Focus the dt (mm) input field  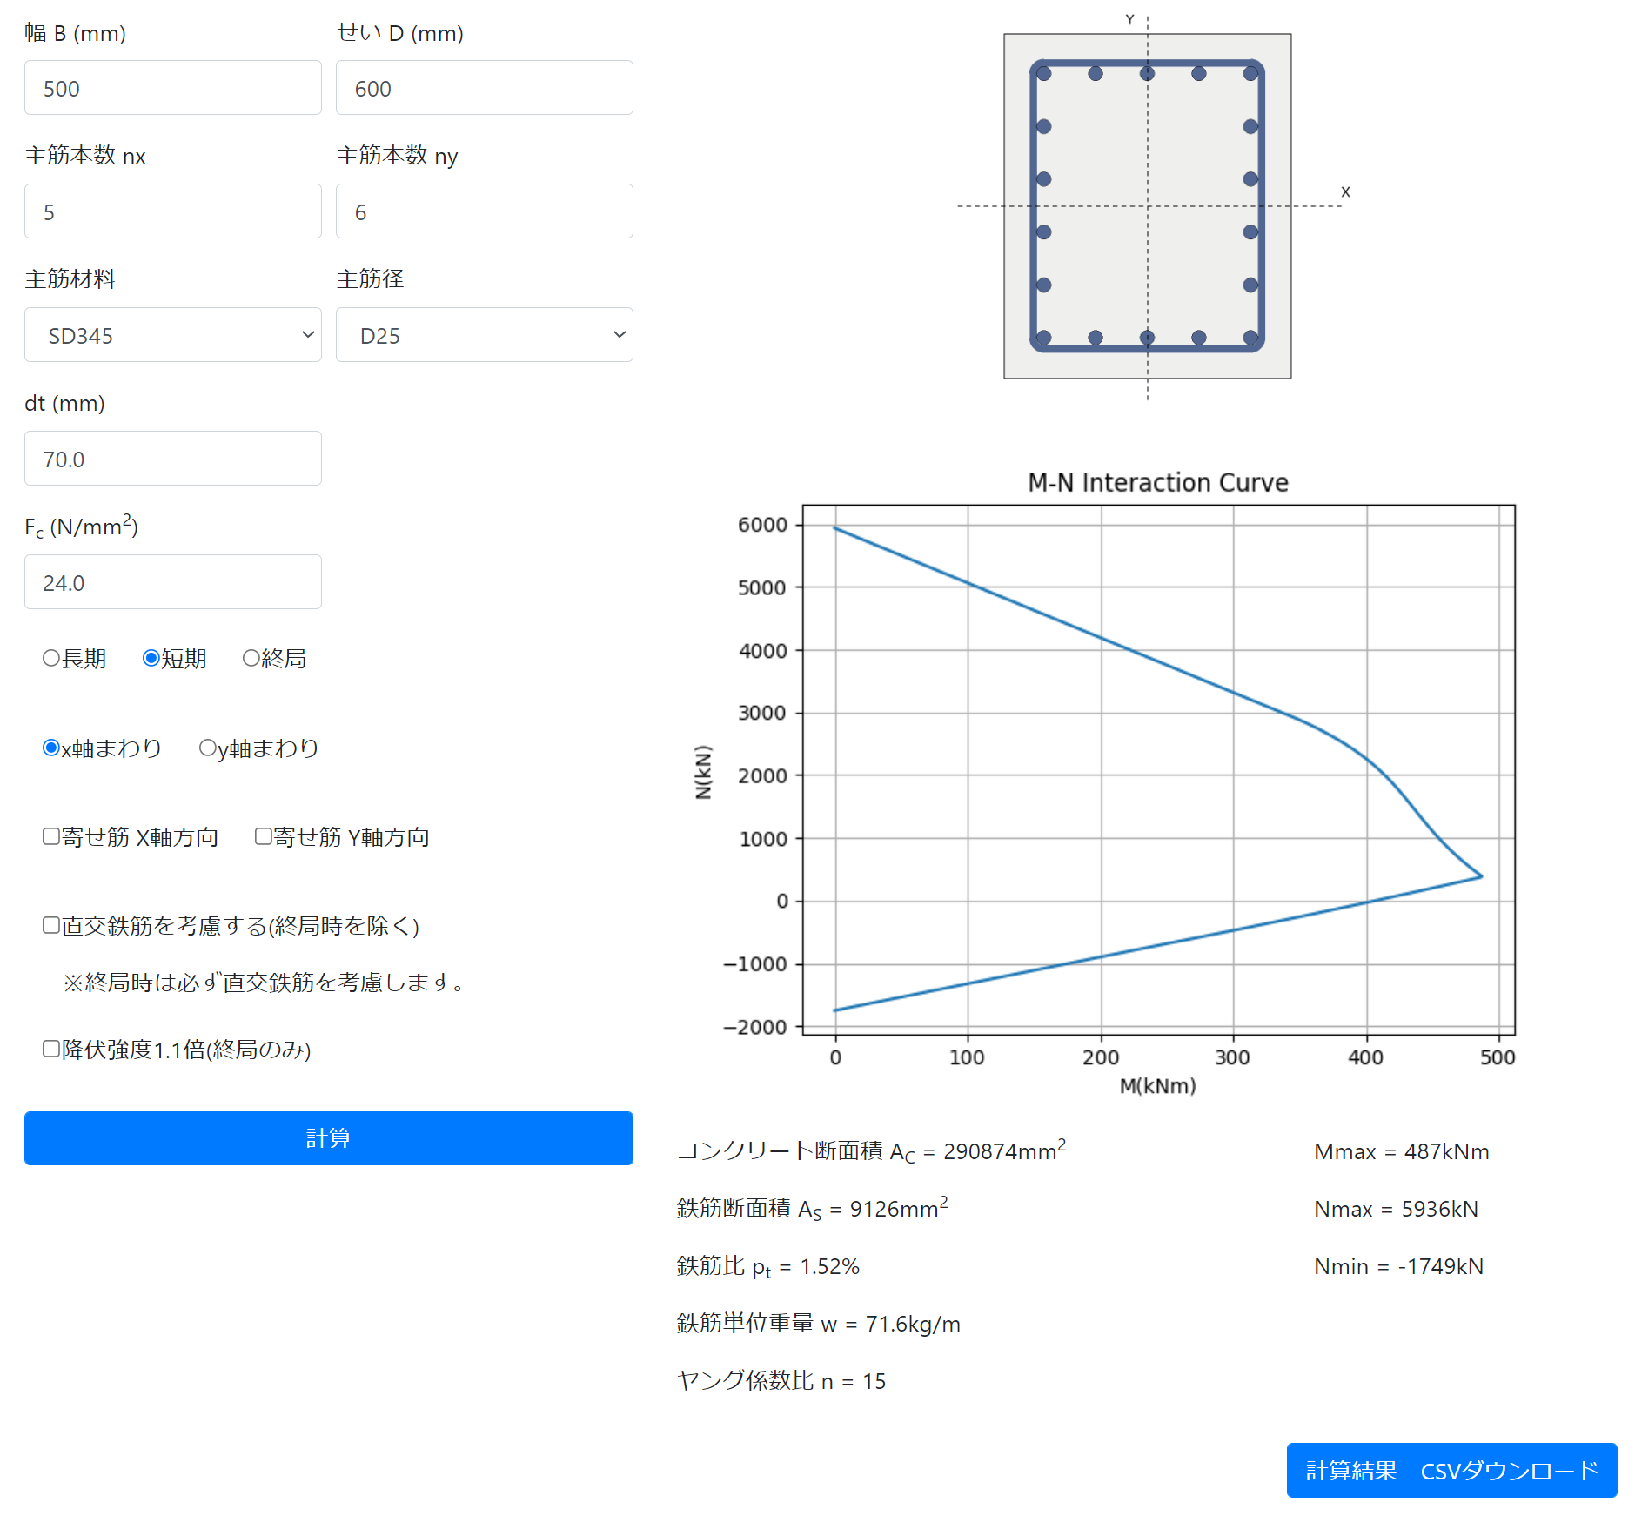click(x=172, y=459)
